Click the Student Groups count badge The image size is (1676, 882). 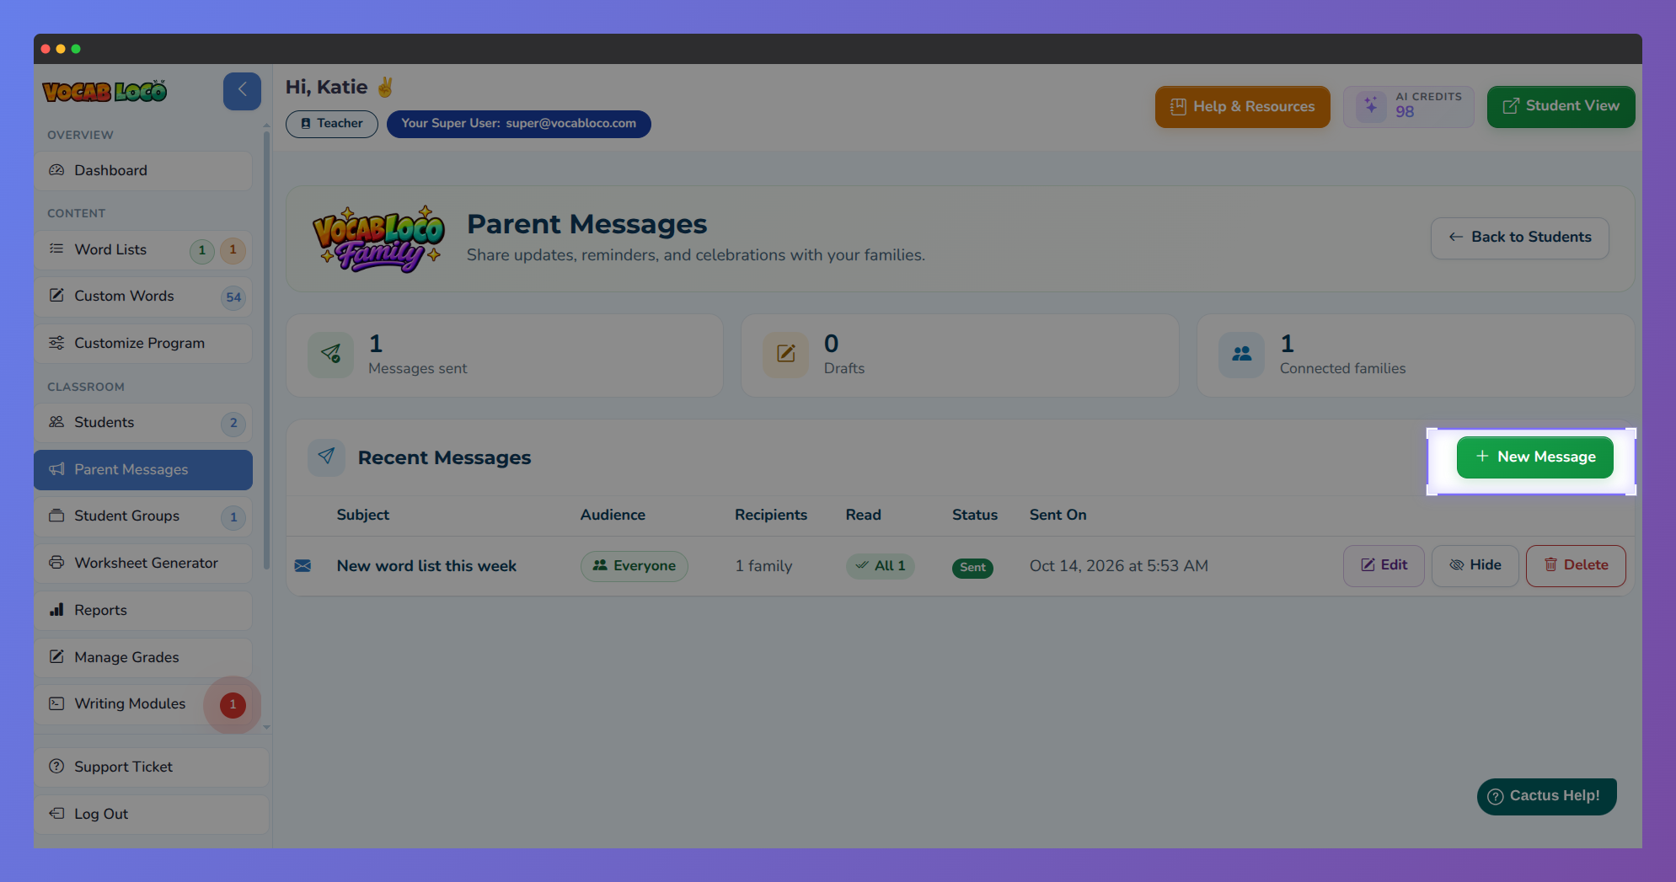[233, 518]
